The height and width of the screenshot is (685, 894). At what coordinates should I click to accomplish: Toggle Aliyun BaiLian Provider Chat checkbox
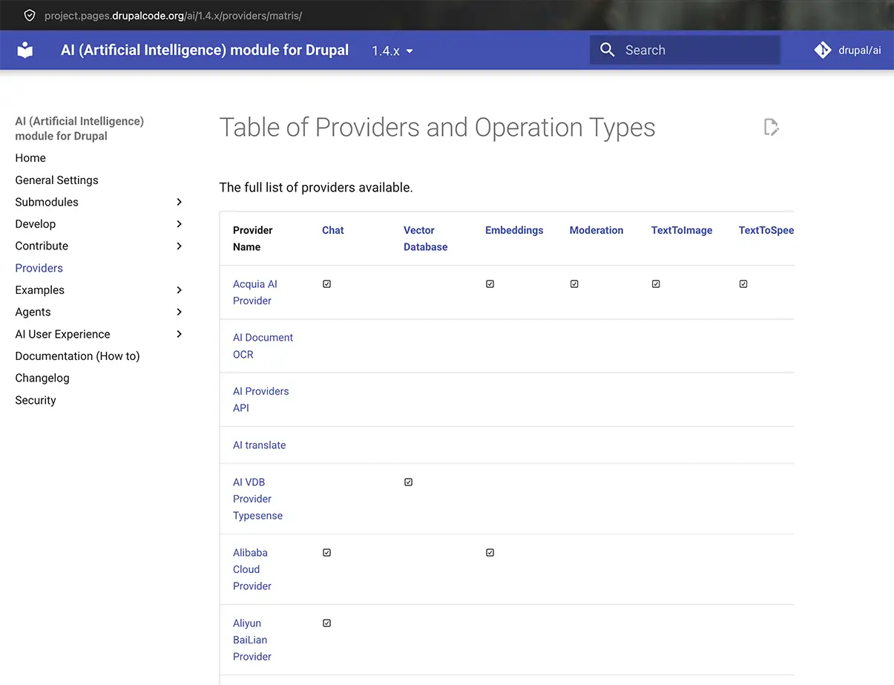tap(326, 623)
